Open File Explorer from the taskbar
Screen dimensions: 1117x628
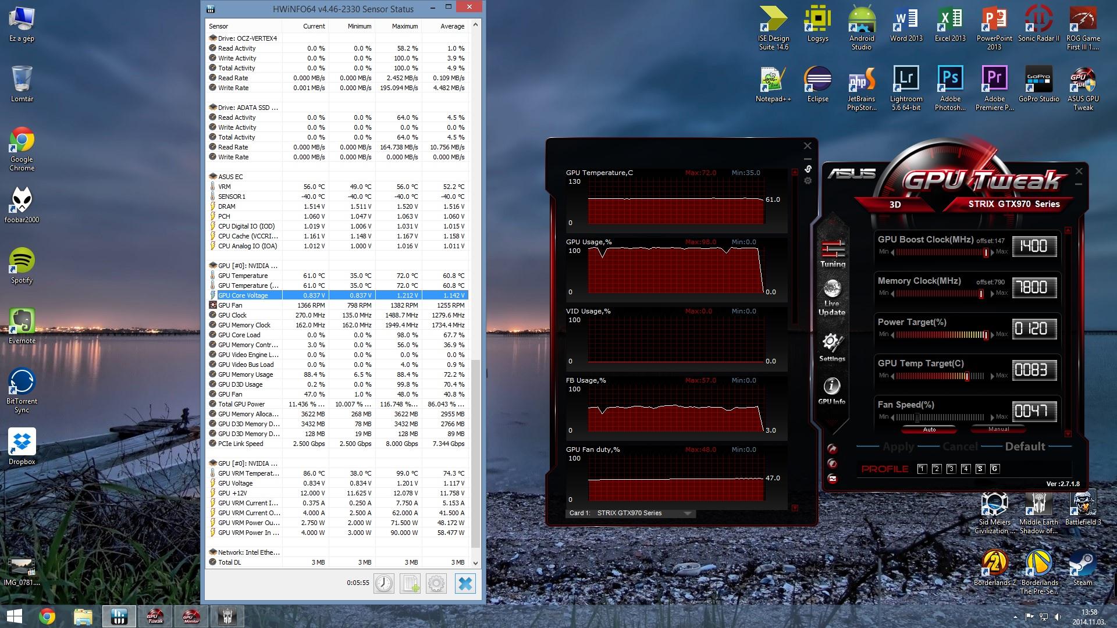coord(83,616)
